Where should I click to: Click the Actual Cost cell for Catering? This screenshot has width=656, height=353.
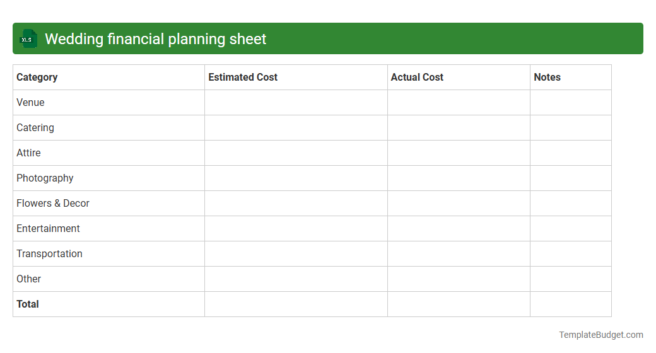[x=459, y=127]
